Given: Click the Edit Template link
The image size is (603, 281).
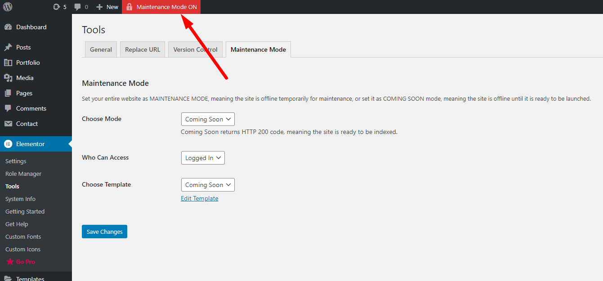Looking at the screenshot, I should (200, 198).
